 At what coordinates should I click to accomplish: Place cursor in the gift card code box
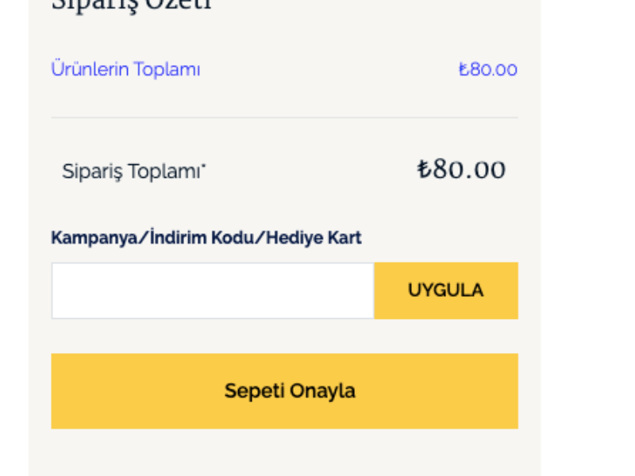coord(212,290)
